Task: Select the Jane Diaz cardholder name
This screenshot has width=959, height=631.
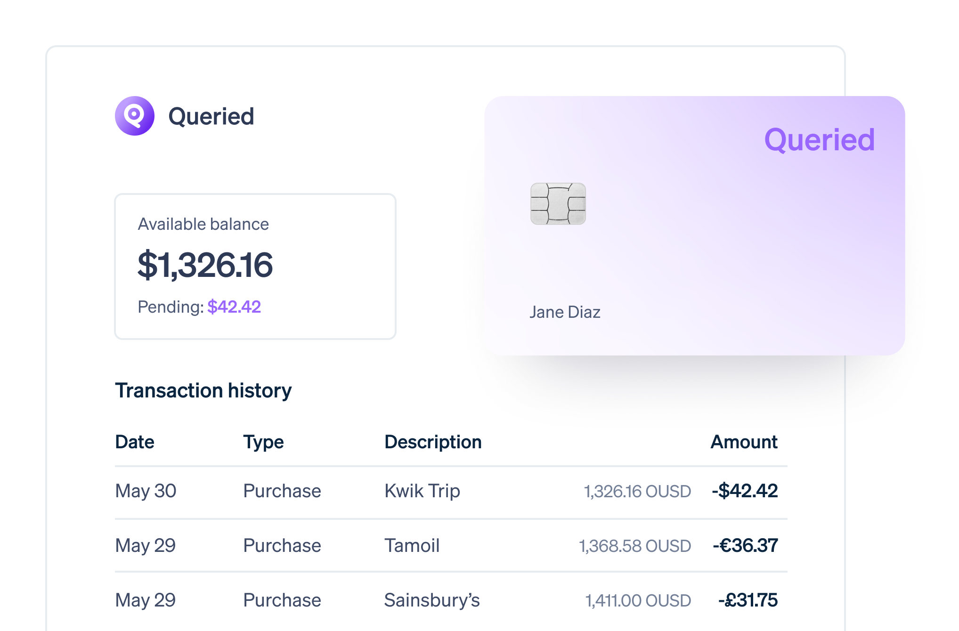Action: 565,312
